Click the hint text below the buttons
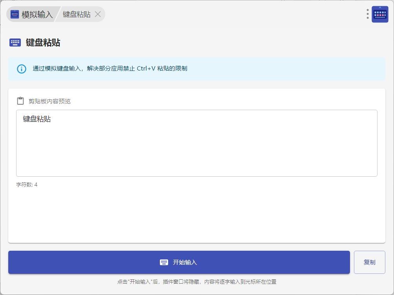Image resolution: width=394 pixels, height=295 pixels. click(x=196, y=282)
